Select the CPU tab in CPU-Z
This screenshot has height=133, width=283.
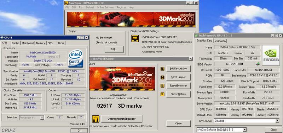5,43
